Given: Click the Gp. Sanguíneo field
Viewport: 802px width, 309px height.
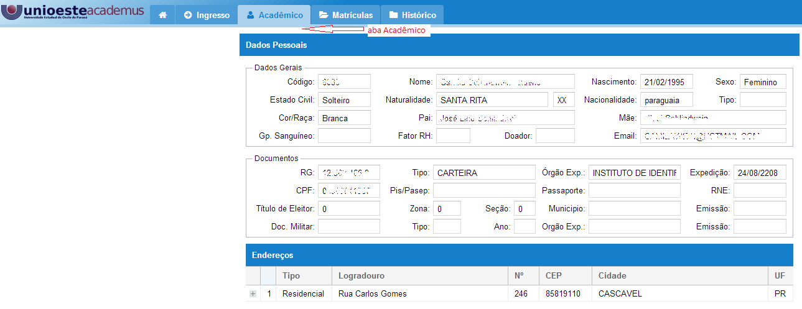Looking at the screenshot, I should [344, 136].
